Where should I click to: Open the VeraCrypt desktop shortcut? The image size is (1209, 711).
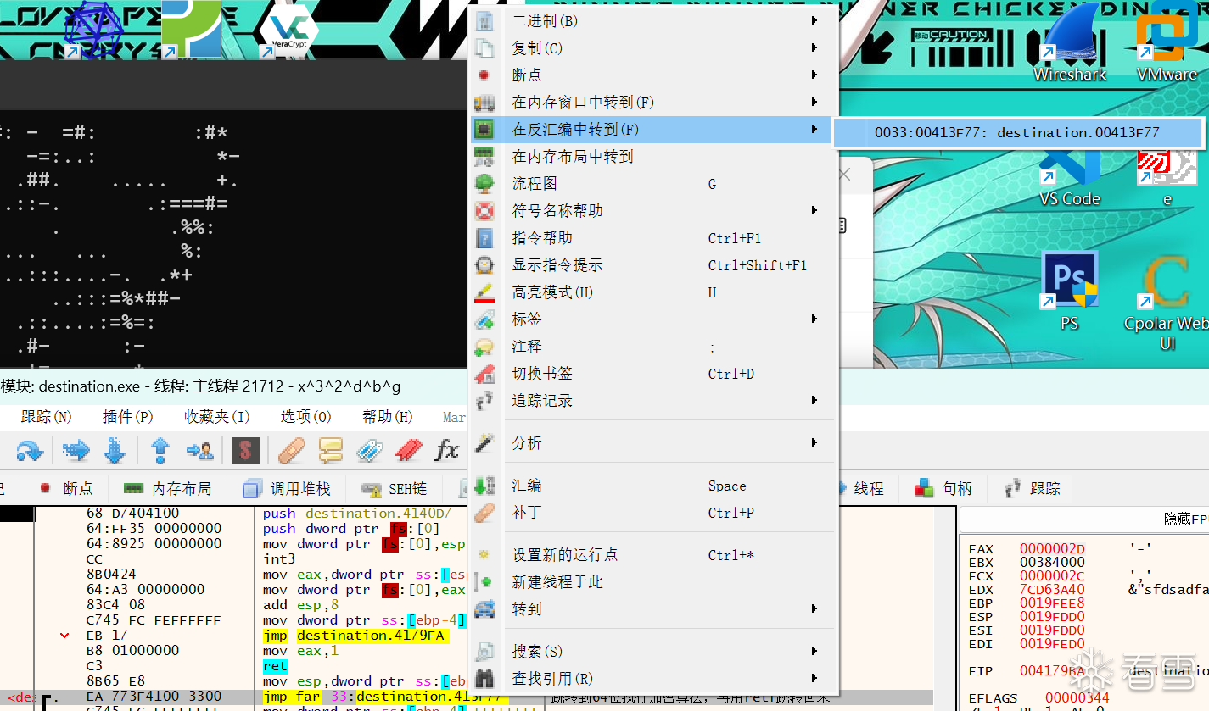click(288, 31)
